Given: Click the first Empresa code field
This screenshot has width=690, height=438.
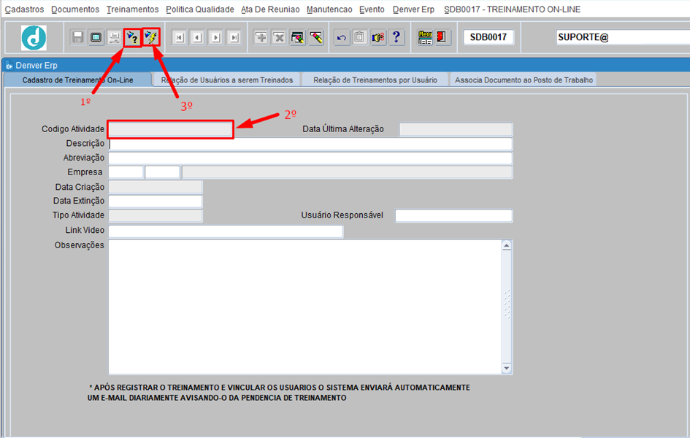Looking at the screenshot, I should pos(126,172).
